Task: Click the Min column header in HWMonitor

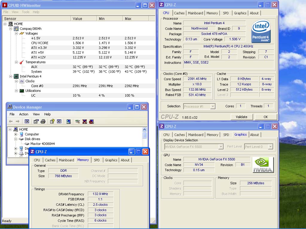Action: pyautogui.click(x=110, y=18)
